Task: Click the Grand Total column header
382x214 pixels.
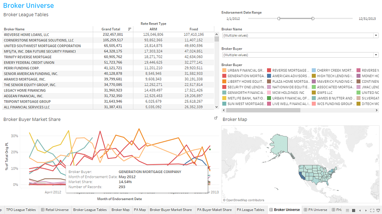Action: click(x=111, y=29)
